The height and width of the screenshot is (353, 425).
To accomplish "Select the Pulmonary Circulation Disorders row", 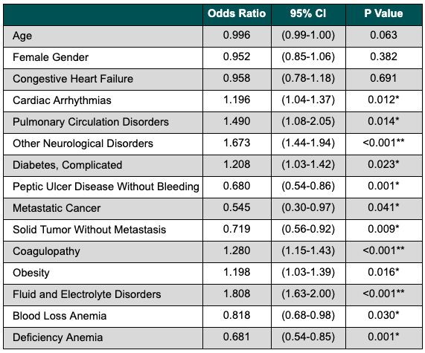I will [x=213, y=122].
